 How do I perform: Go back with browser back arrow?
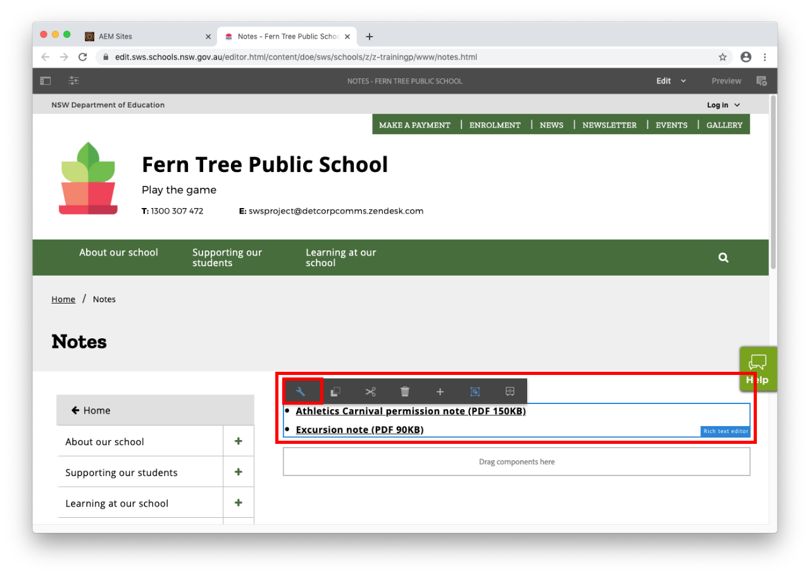pos(45,57)
